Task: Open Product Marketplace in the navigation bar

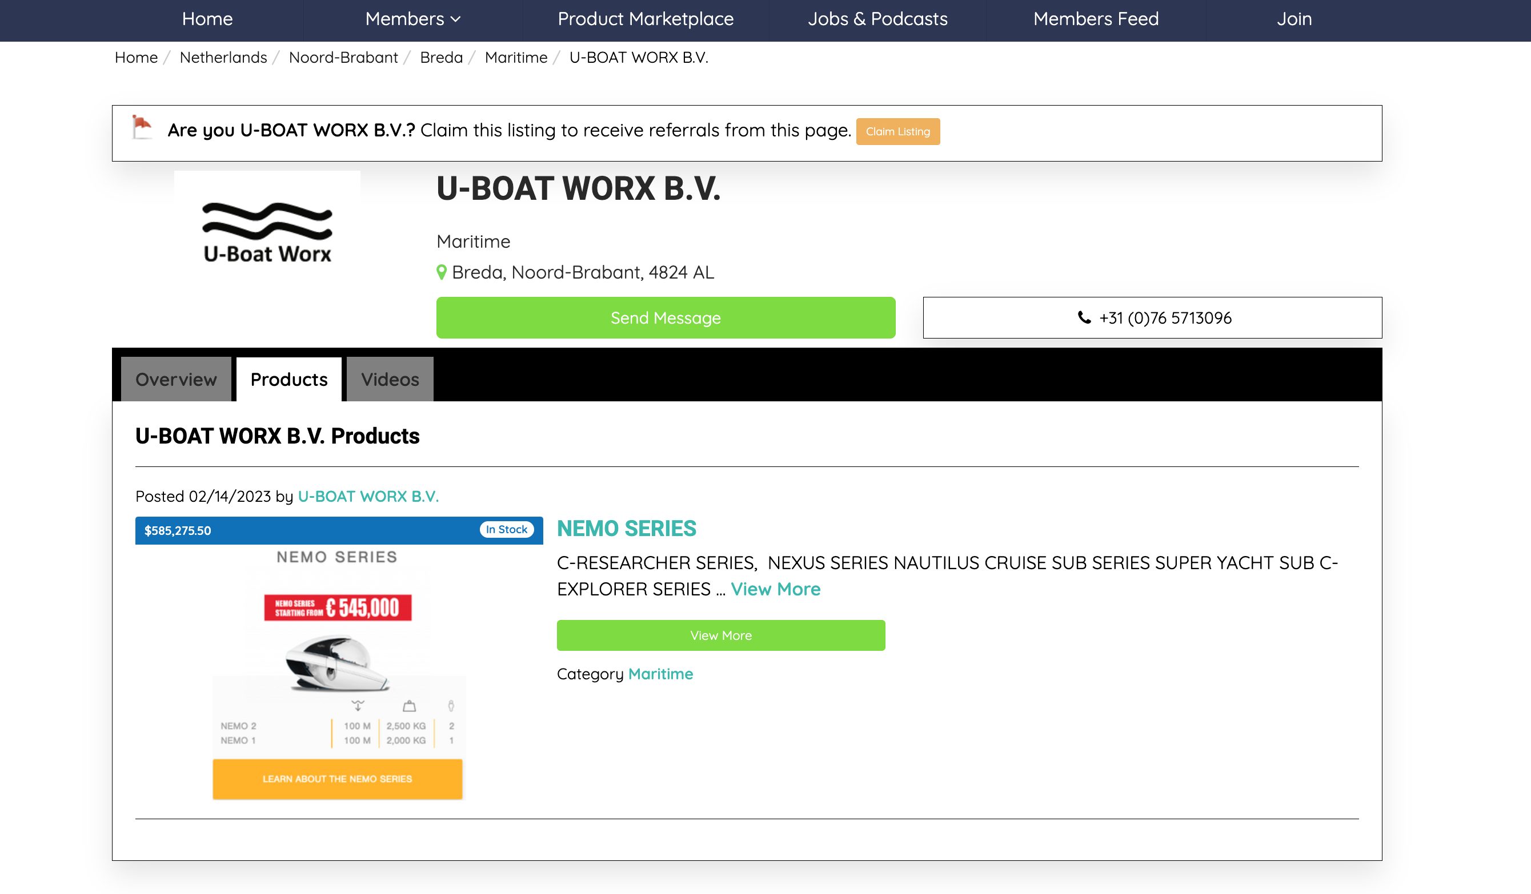Action: click(645, 19)
